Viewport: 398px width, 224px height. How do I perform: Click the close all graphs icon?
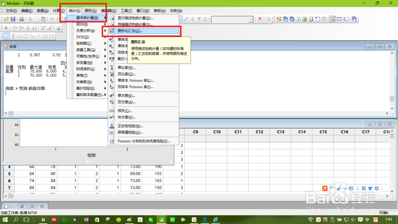click(354, 19)
